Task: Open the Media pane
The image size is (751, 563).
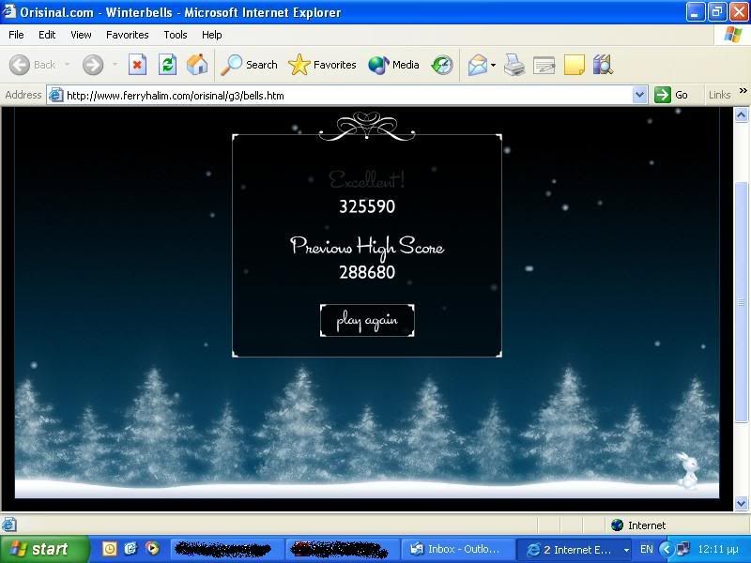Action: point(393,65)
